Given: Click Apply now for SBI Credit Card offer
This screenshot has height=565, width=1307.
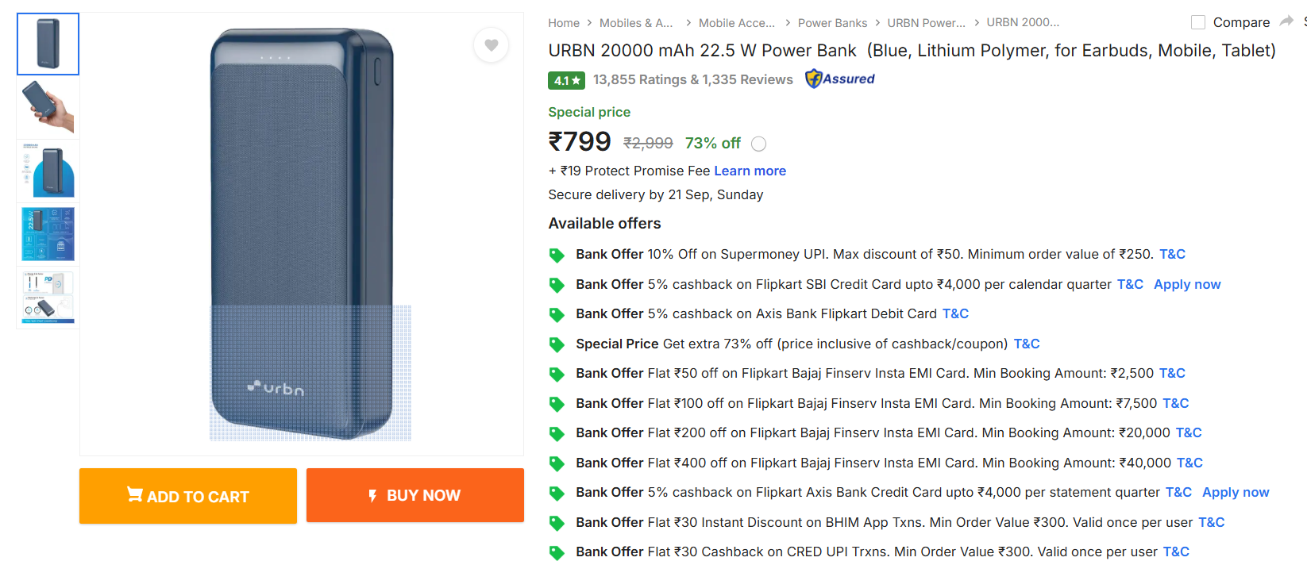Looking at the screenshot, I should coord(1187,284).
